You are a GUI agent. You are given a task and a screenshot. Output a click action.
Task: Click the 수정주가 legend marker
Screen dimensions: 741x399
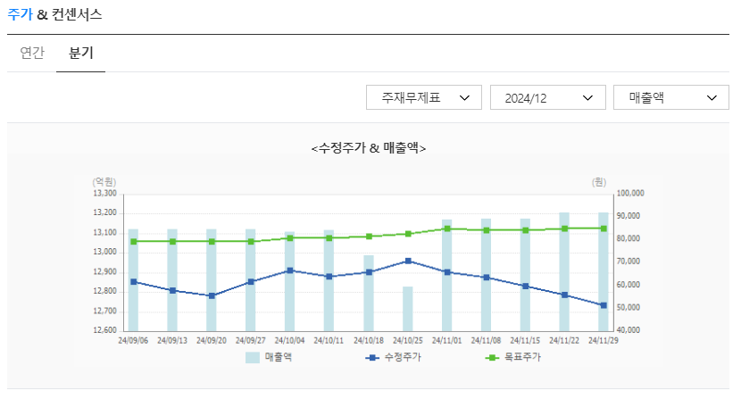click(372, 358)
